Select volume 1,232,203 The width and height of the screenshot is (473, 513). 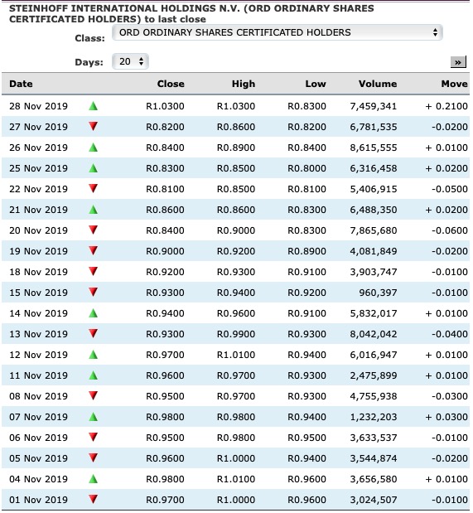(x=374, y=417)
